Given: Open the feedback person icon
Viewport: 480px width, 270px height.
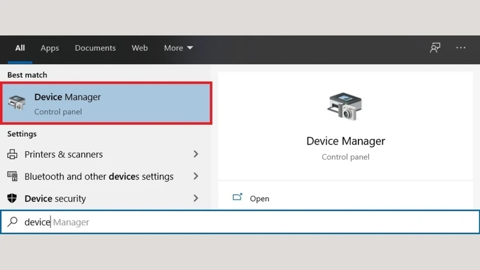Looking at the screenshot, I should click(435, 47).
